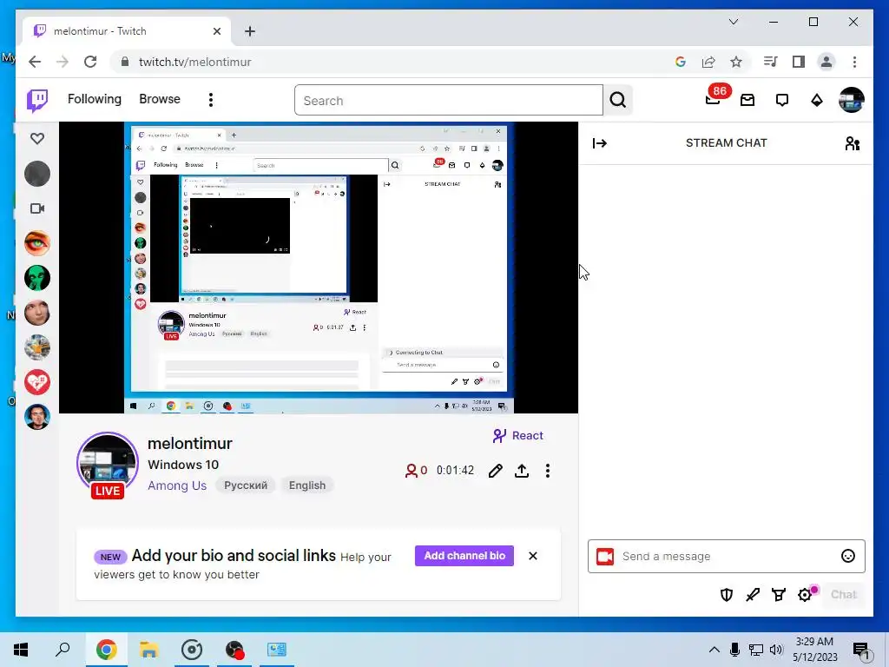The image size is (889, 667).
Task: Open the gray circle channel in sidebar
Action: pyautogui.click(x=37, y=174)
